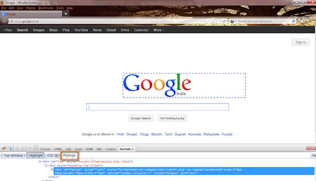
Task: Switch Google language to Hindi
Action: click(x=120, y=134)
